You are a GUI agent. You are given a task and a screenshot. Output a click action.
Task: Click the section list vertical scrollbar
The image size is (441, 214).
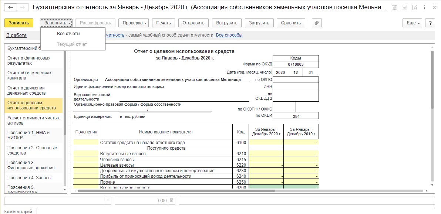(65, 93)
